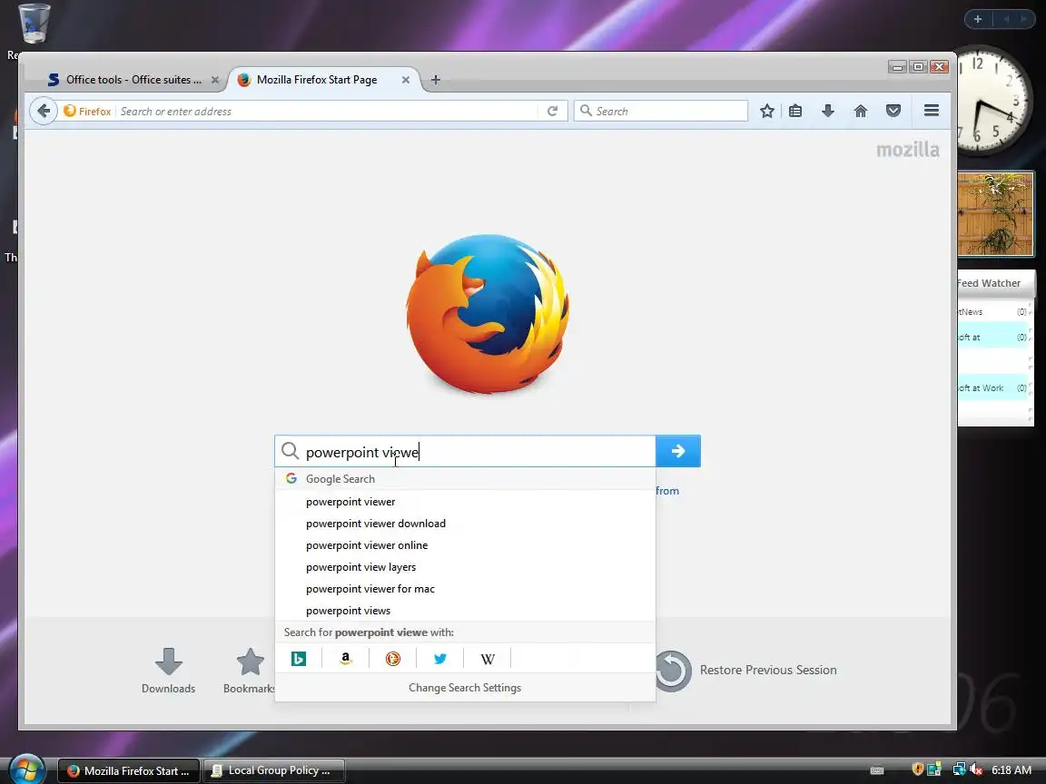
Task: Click the network tray icon
Action: point(959,769)
